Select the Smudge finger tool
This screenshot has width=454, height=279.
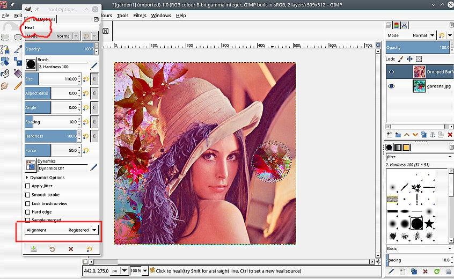5,86
